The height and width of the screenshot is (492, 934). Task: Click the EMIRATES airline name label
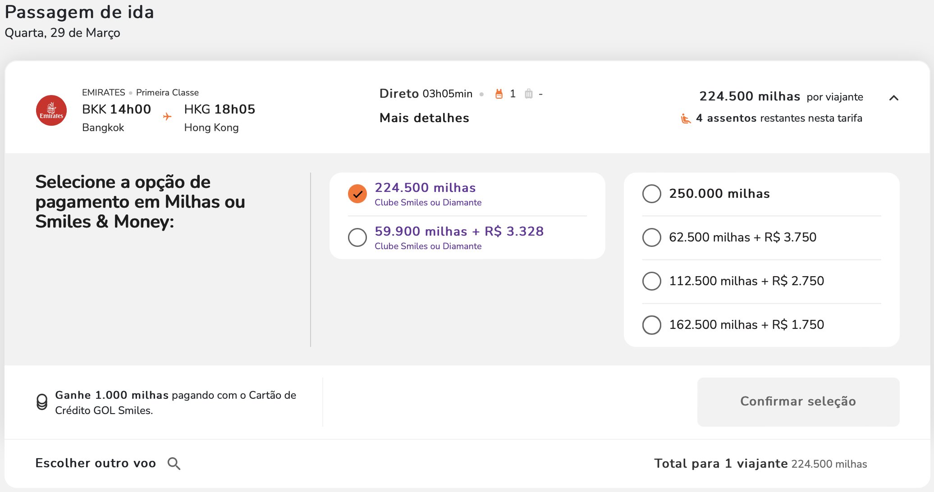click(x=104, y=92)
